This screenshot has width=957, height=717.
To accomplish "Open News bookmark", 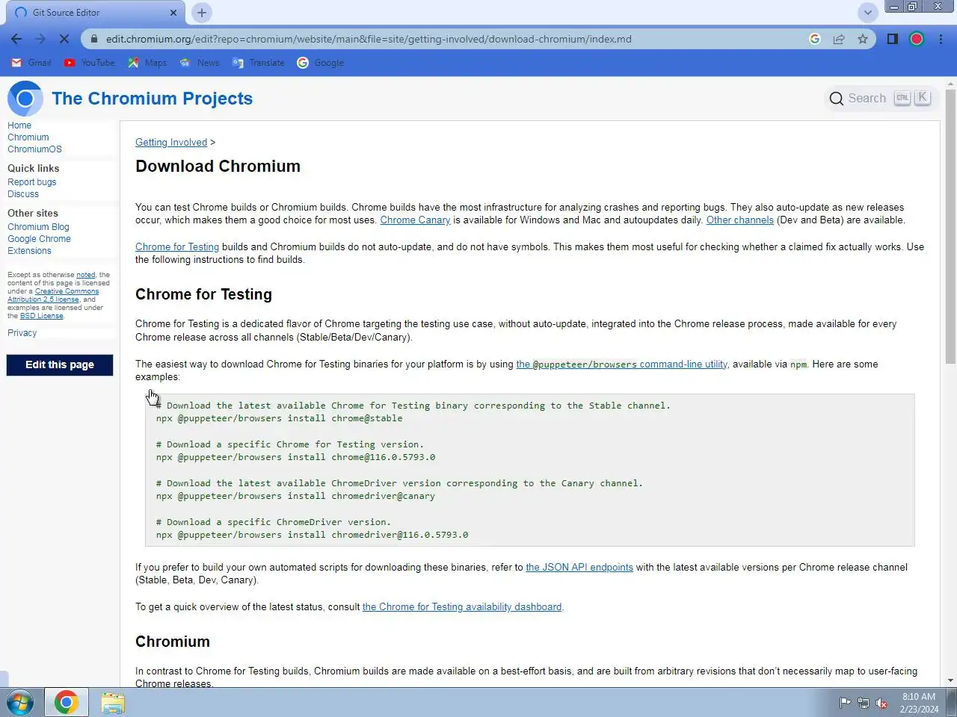I will coord(200,63).
